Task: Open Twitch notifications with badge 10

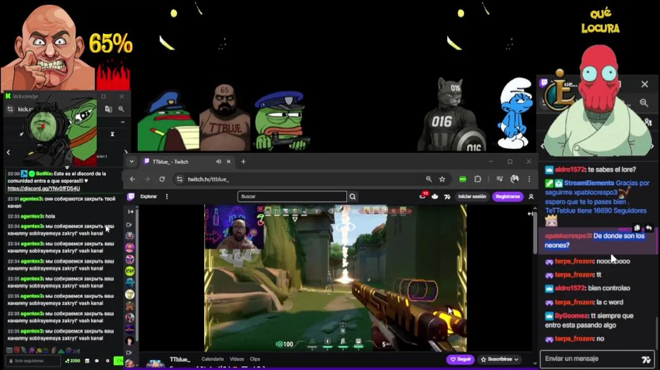Action: (423, 196)
